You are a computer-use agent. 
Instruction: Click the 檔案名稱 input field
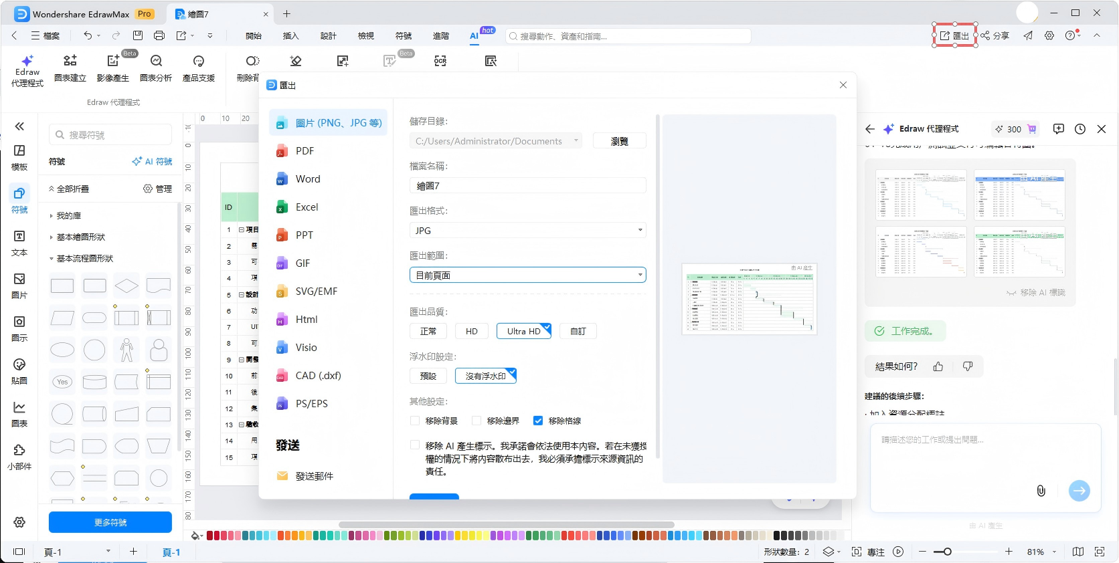(x=528, y=185)
